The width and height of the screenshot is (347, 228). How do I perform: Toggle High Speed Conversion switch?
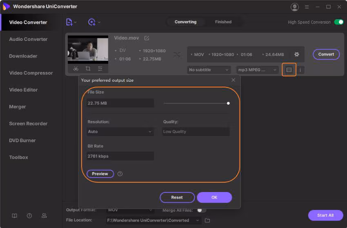click(x=338, y=22)
